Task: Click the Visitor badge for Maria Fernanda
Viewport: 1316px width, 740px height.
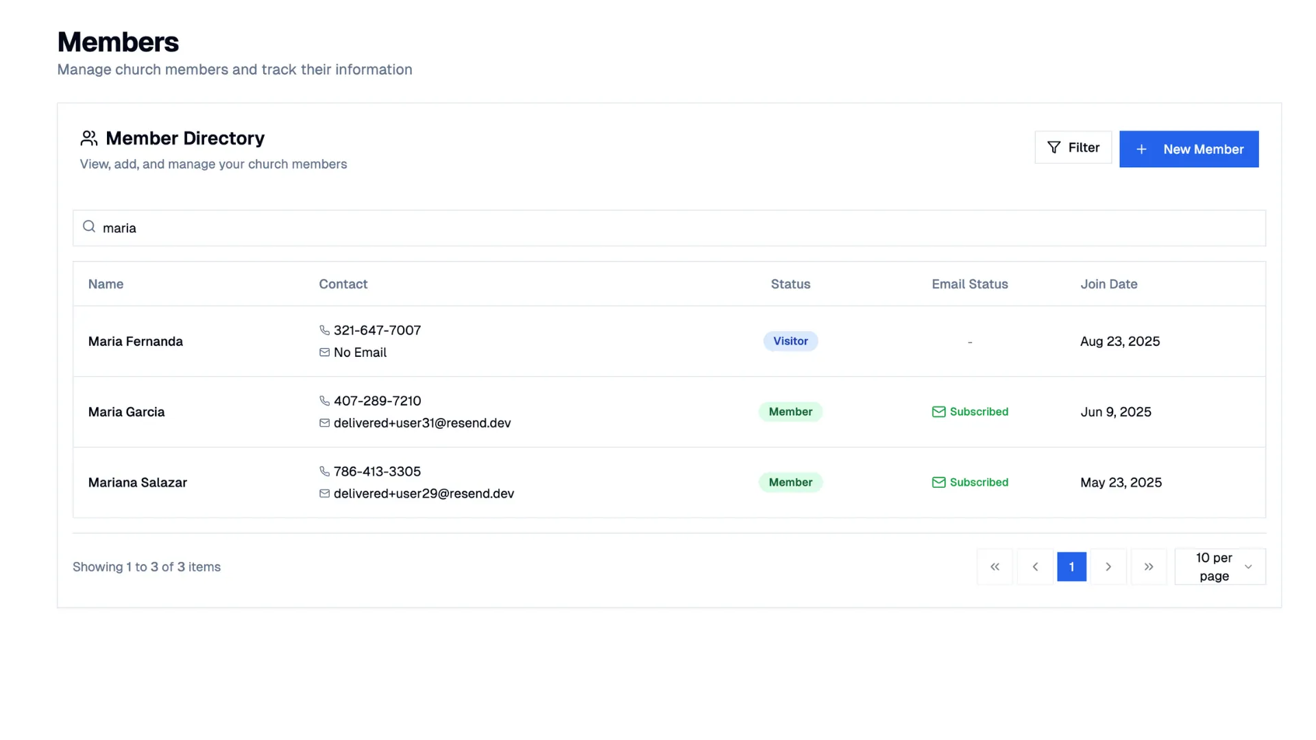Action: click(790, 341)
